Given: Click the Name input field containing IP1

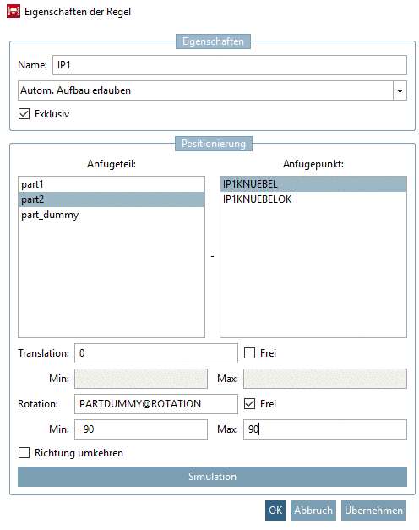Looking at the screenshot, I should click(230, 65).
